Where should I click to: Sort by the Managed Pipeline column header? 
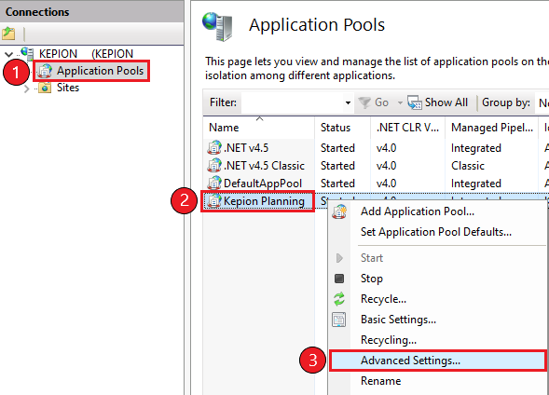click(491, 128)
